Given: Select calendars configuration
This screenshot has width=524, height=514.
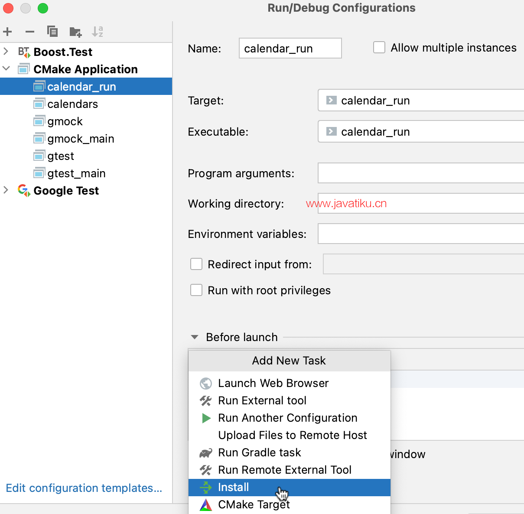Looking at the screenshot, I should pos(86,104).
